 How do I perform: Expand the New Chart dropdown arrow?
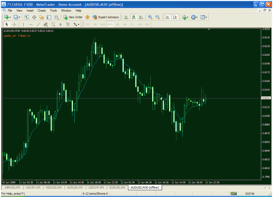10,17
